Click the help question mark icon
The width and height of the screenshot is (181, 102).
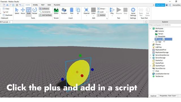(x=167, y=5)
